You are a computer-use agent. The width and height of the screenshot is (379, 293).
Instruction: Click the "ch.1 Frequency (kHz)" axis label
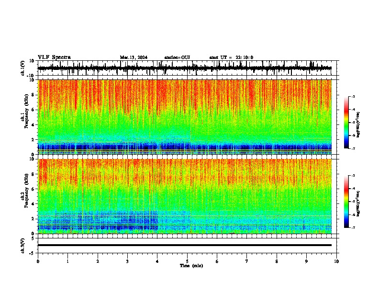coord(25,112)
